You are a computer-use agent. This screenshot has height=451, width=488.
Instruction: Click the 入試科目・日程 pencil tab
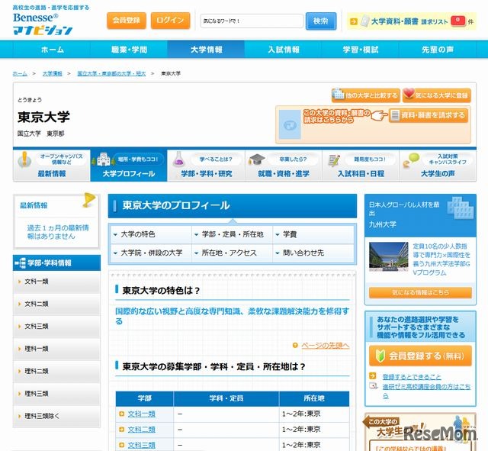360,166
